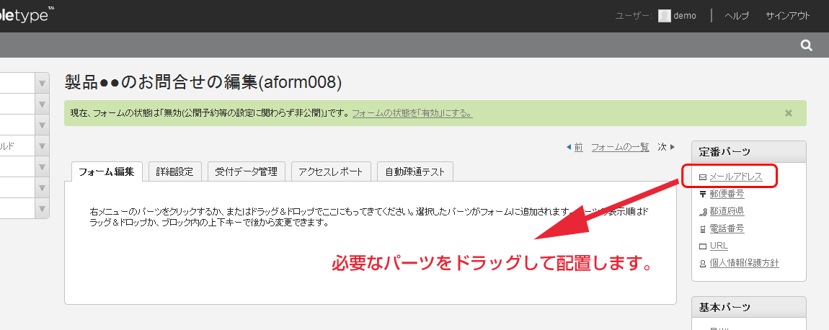
Task: Switch to the アクセスレポート tab
Action: click(x=331, y=172)
